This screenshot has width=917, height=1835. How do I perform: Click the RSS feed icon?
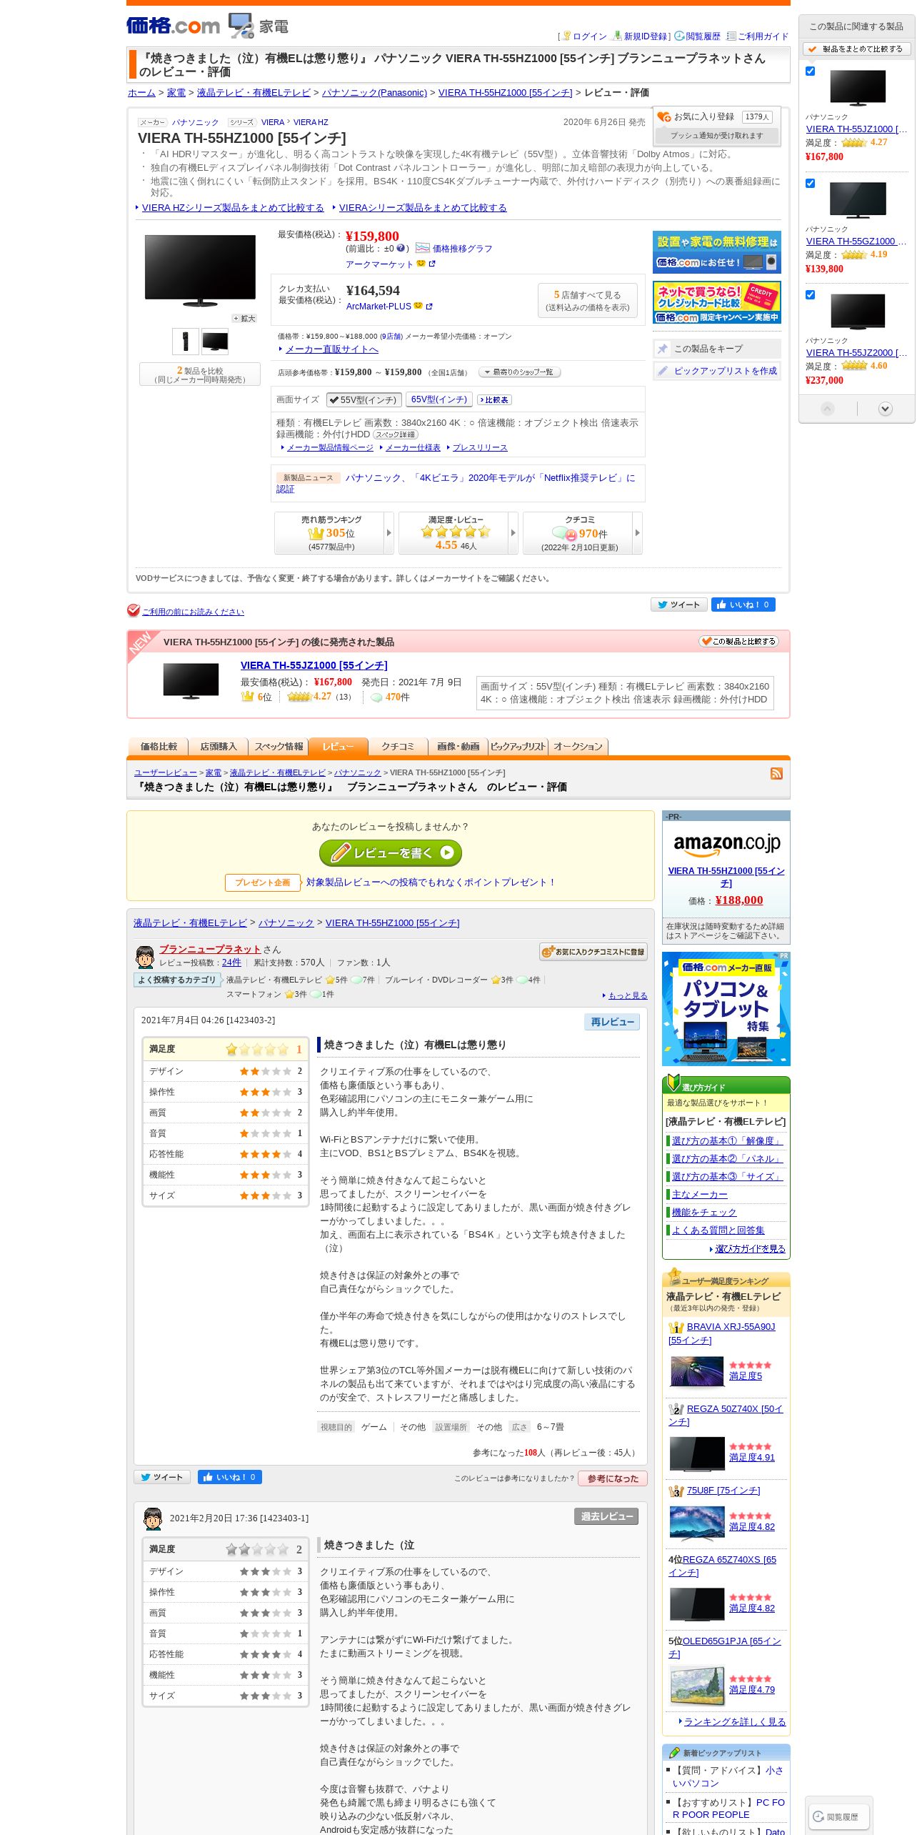[x=776, y=773]
